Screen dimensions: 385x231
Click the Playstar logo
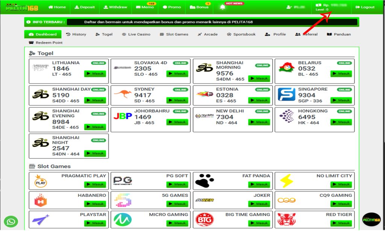coord(41,219)
